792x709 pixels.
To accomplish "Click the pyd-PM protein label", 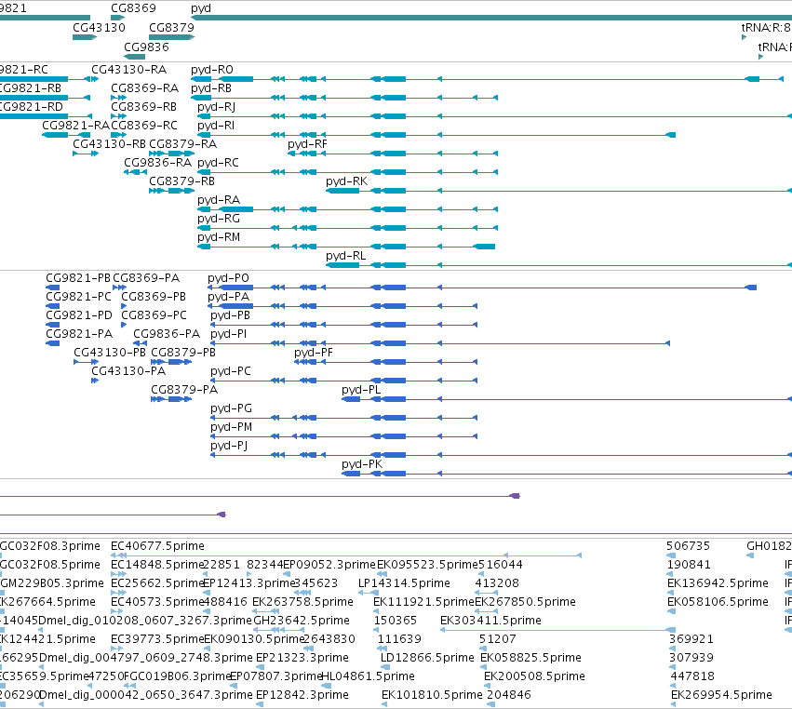I will point(232,428).
